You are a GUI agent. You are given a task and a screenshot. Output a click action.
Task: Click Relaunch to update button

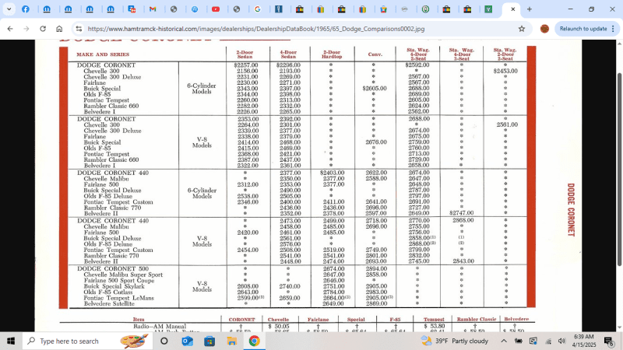click(x=583, y=29)
